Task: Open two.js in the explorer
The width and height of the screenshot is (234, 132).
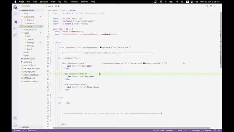Action: click(x=30, y=49)
